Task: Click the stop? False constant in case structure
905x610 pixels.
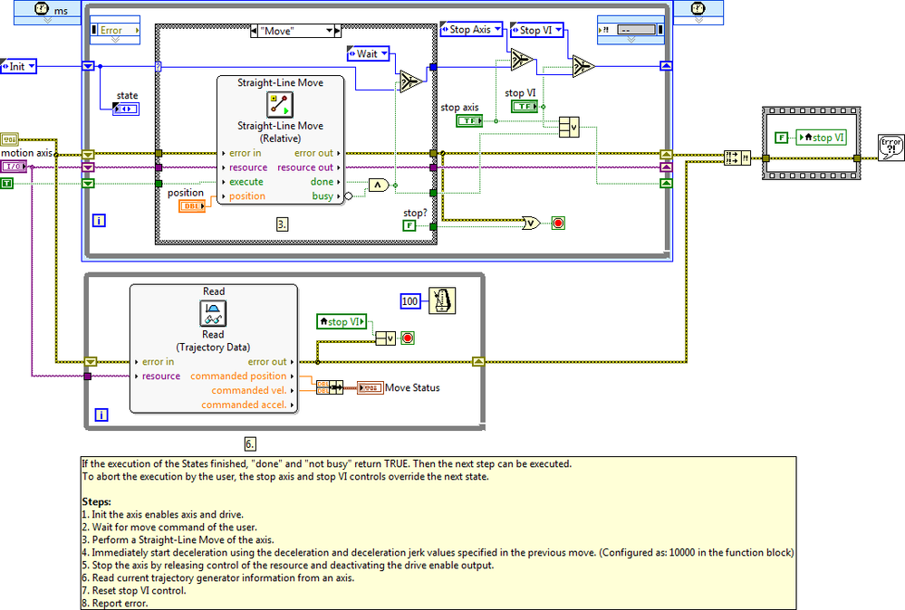Action: click(x=409, y=225)
